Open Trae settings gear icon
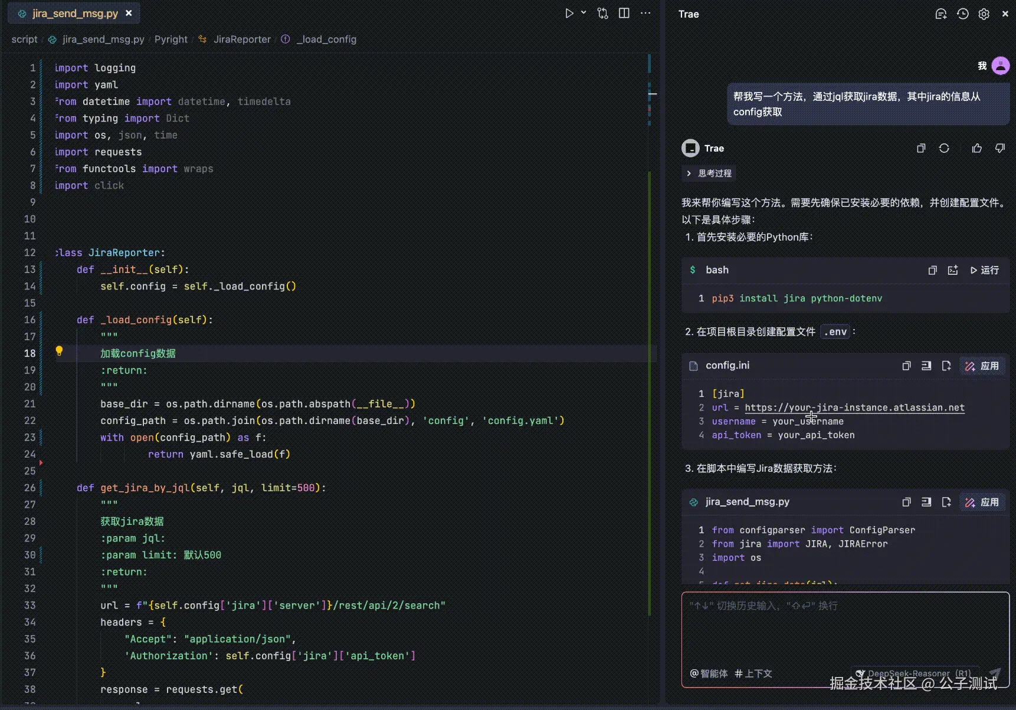 pos(984,14)
